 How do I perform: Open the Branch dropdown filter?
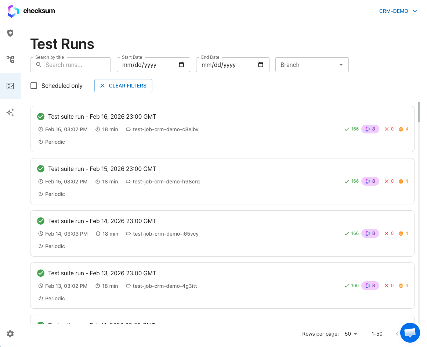pyautogui.click(x=312, y=64)
